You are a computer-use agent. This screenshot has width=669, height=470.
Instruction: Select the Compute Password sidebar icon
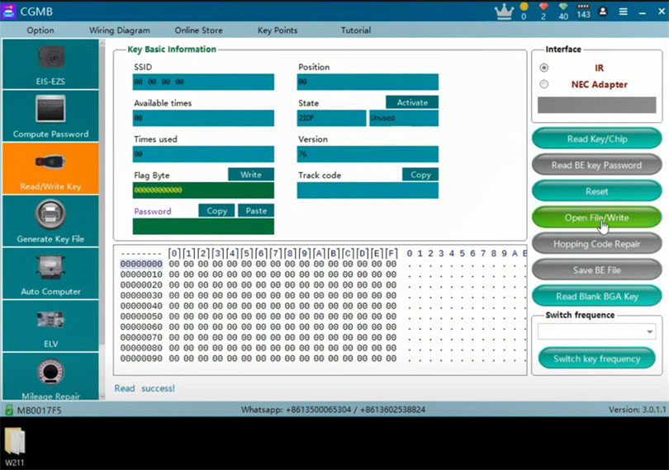point(50,109)
